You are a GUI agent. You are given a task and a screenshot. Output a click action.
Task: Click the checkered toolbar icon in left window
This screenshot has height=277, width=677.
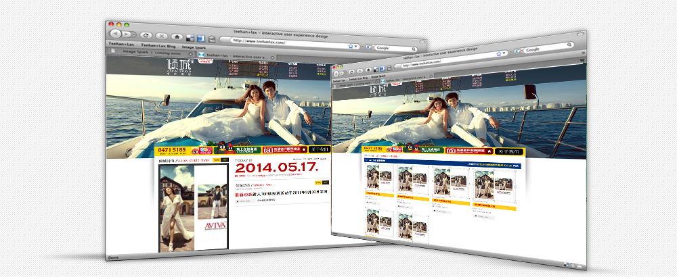click(190, 38)
